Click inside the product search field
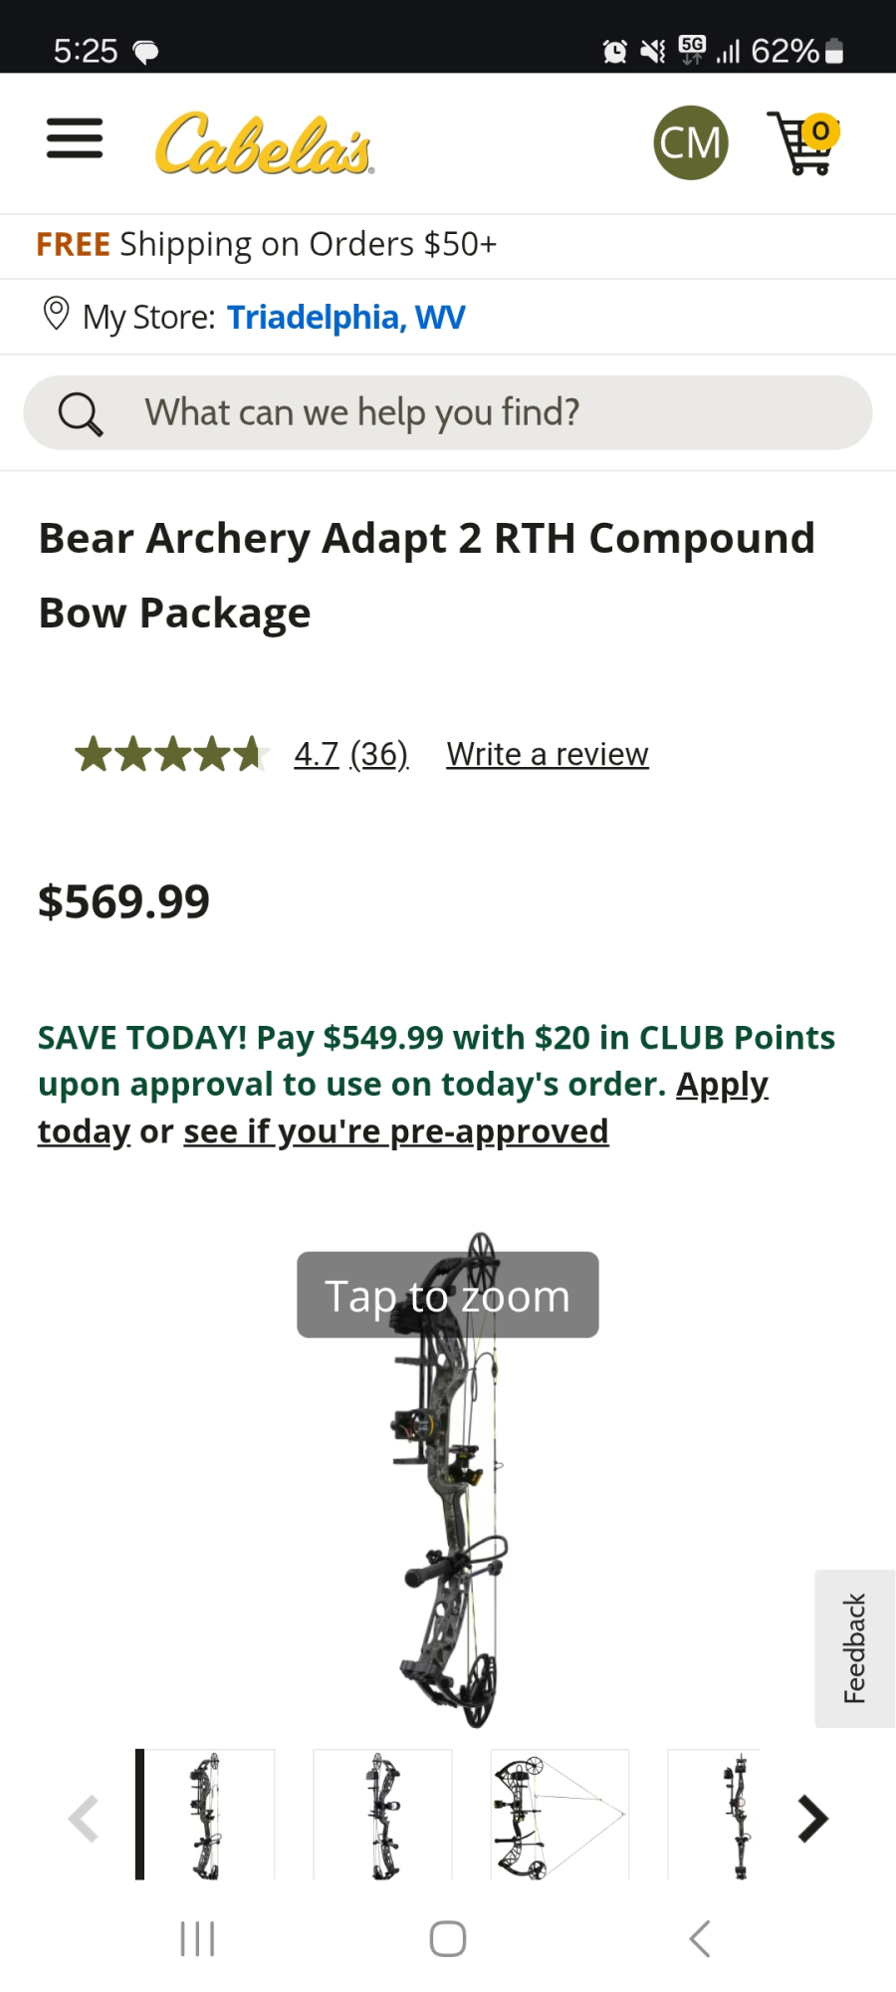The image size is (896, 1992). 478,412
